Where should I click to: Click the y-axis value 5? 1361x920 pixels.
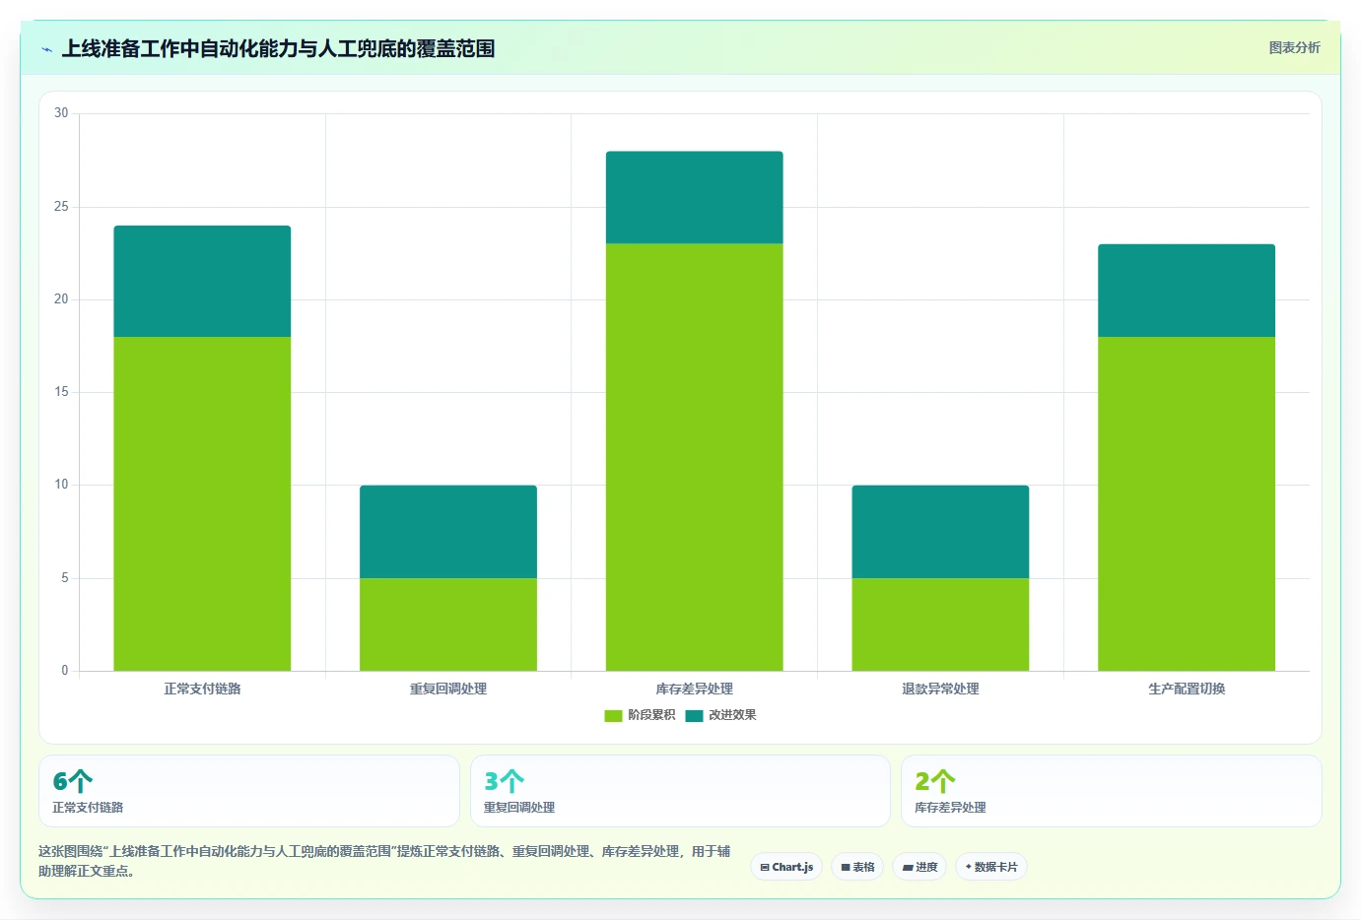click(65, 578)
